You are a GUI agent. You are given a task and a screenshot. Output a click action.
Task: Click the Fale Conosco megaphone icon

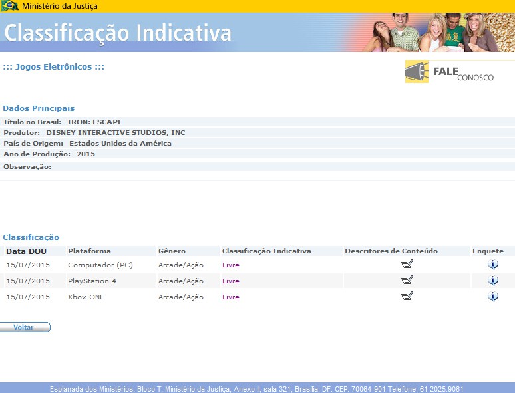[x=417, y=72]
